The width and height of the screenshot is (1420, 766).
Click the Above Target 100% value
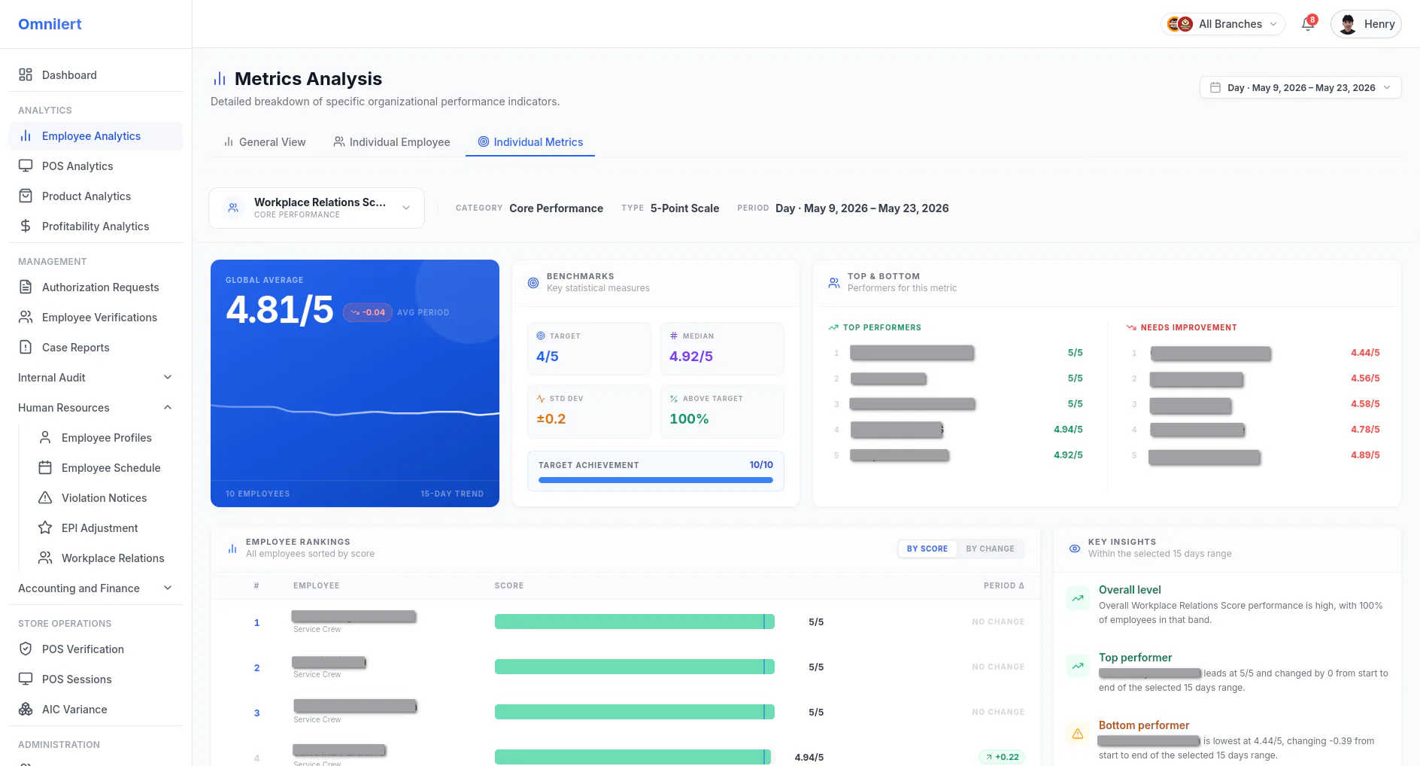pos(689,418)
